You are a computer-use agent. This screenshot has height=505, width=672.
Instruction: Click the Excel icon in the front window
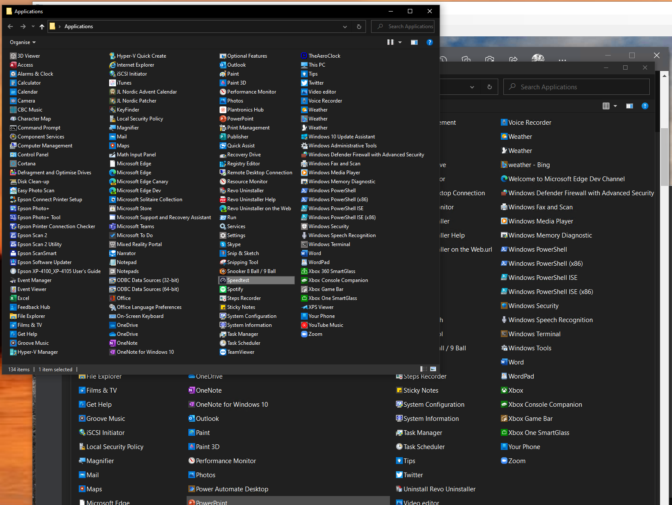pyautogui.click(x=13, y=298)
